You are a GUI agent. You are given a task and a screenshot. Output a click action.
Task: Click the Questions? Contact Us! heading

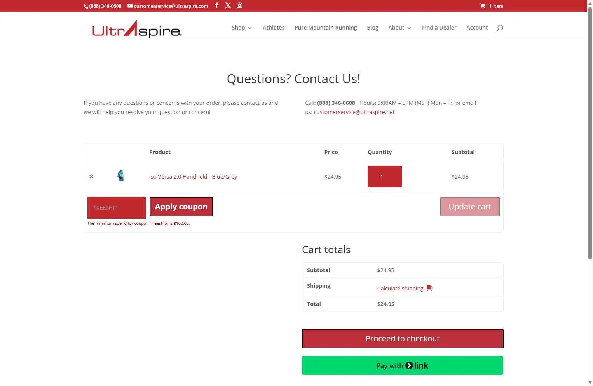pos(294,79)
